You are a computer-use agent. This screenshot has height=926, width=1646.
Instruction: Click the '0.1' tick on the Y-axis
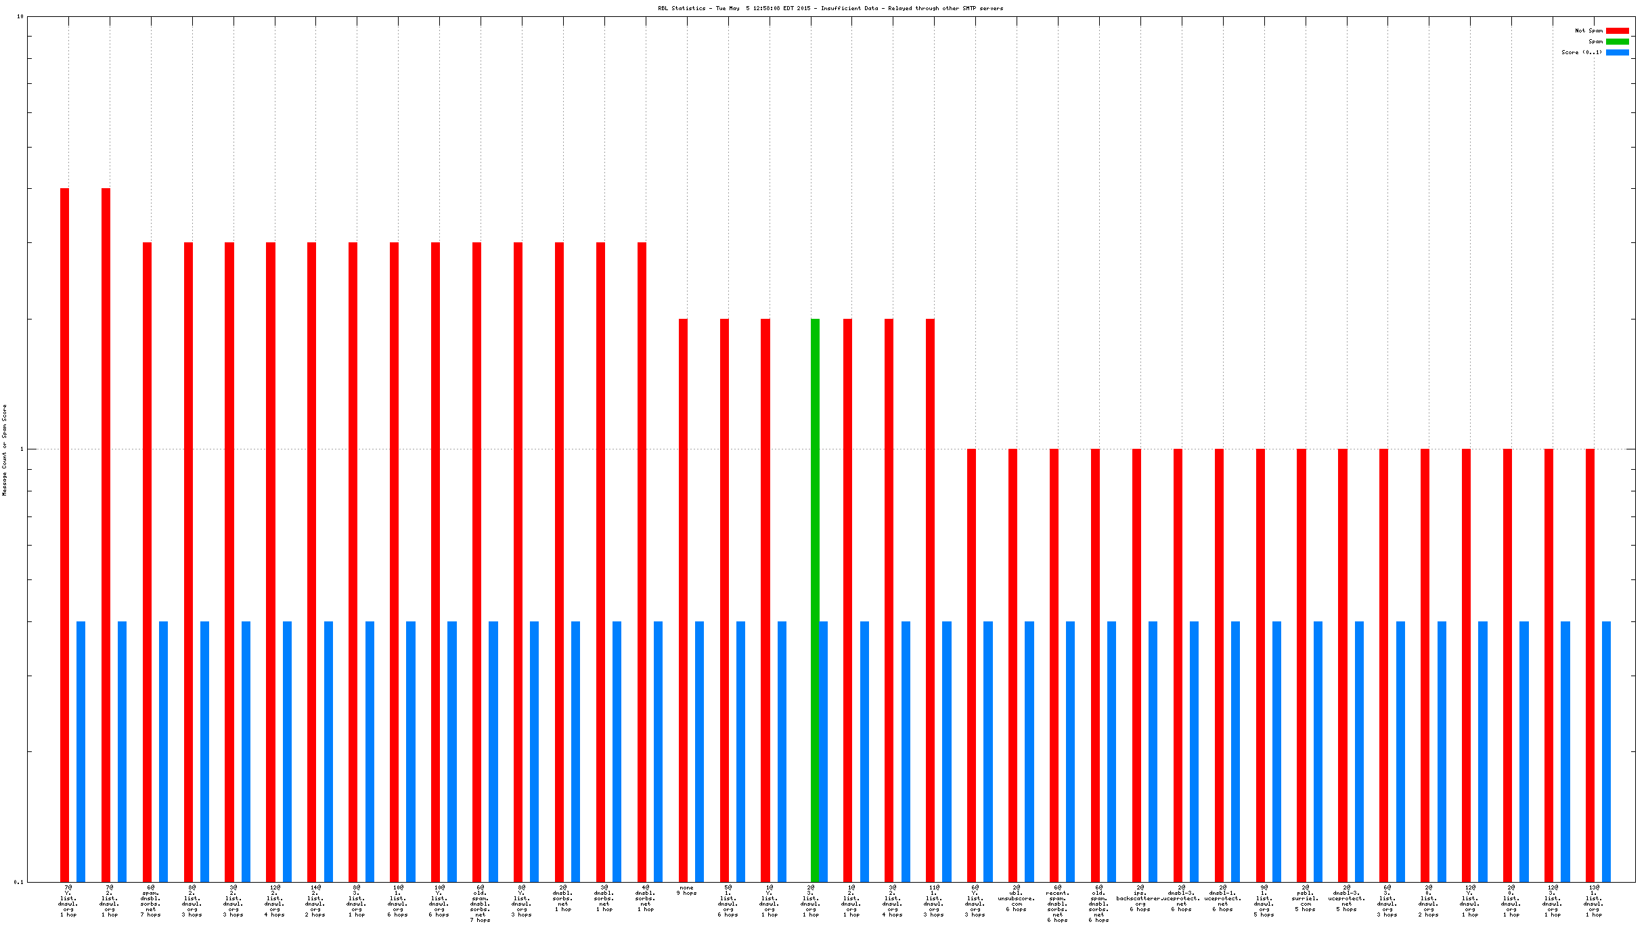(x=18, y=881)
